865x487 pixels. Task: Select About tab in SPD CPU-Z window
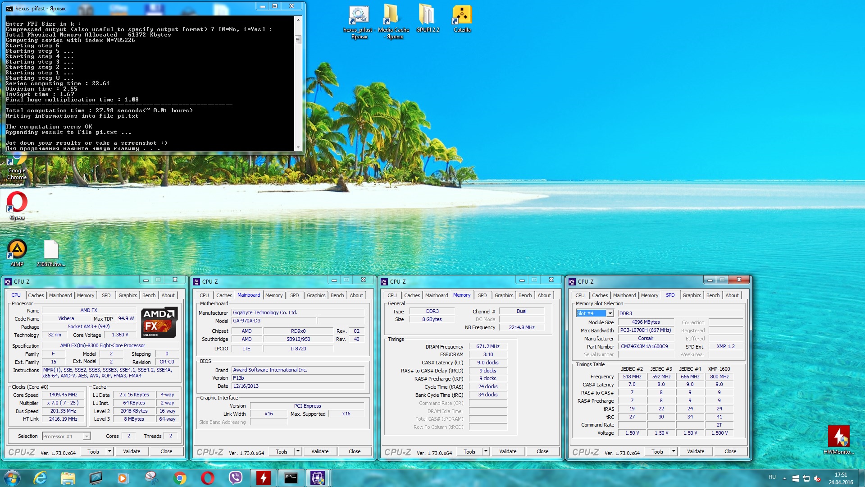pos(732,295)
